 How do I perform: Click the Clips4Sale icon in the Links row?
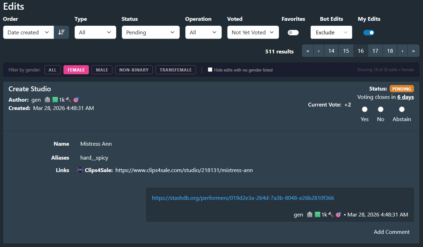(x=80, y=170)
